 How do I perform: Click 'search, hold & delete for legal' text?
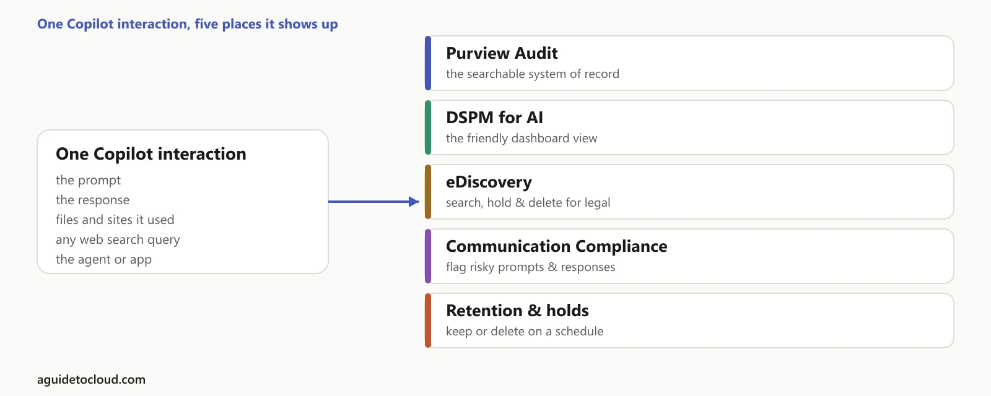pos(528,202)
